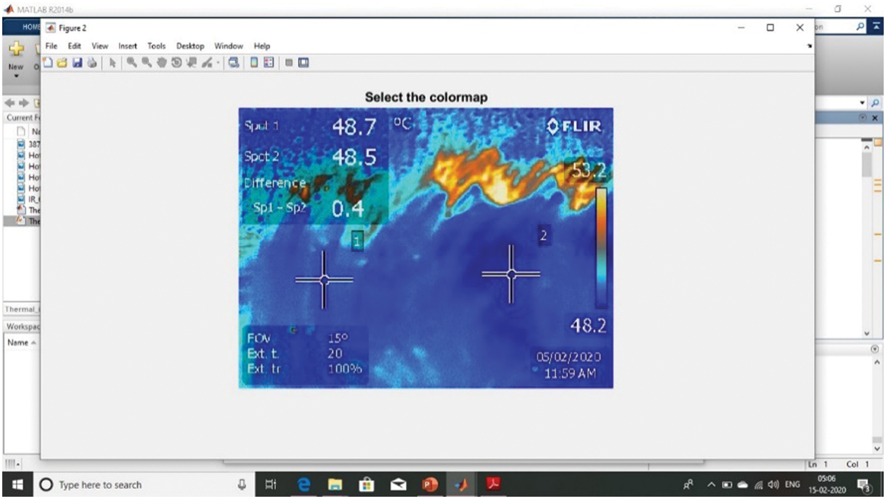Click the New Figure toolbar icon

click(x=48, y=62)
